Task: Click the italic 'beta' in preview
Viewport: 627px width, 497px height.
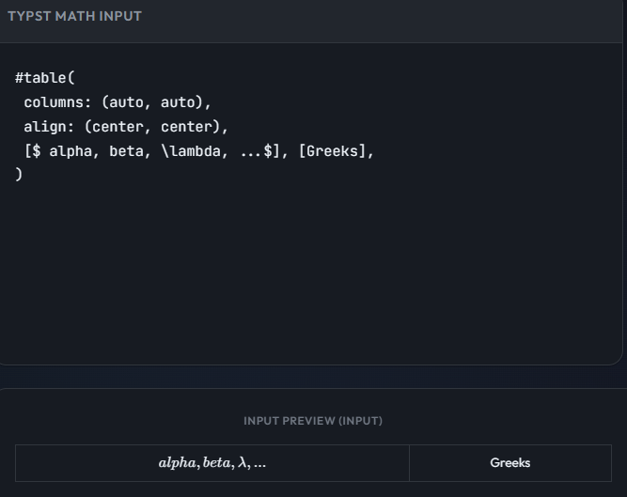Action: [216, 463]
